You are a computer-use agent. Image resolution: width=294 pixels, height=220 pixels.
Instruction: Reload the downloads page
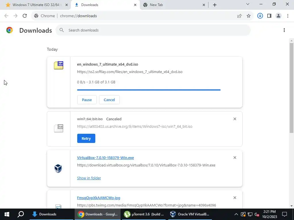pos(25,16)
